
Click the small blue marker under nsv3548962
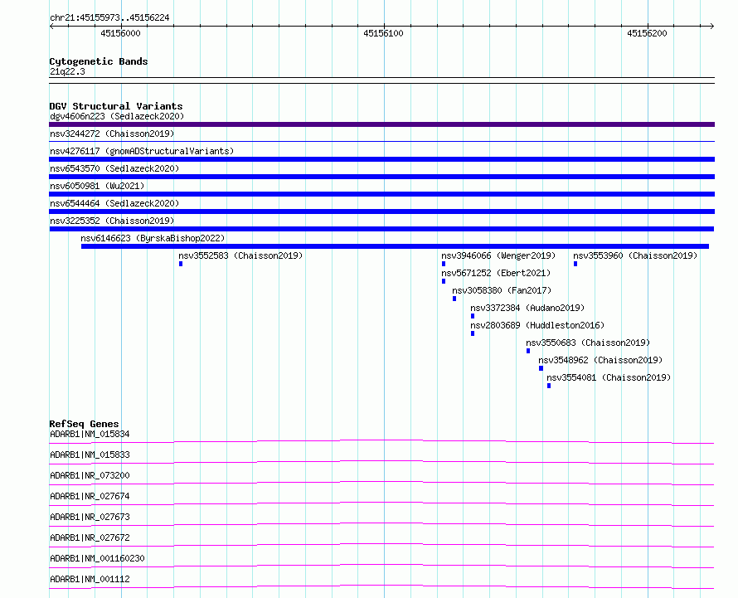click(x=541, y=368)
